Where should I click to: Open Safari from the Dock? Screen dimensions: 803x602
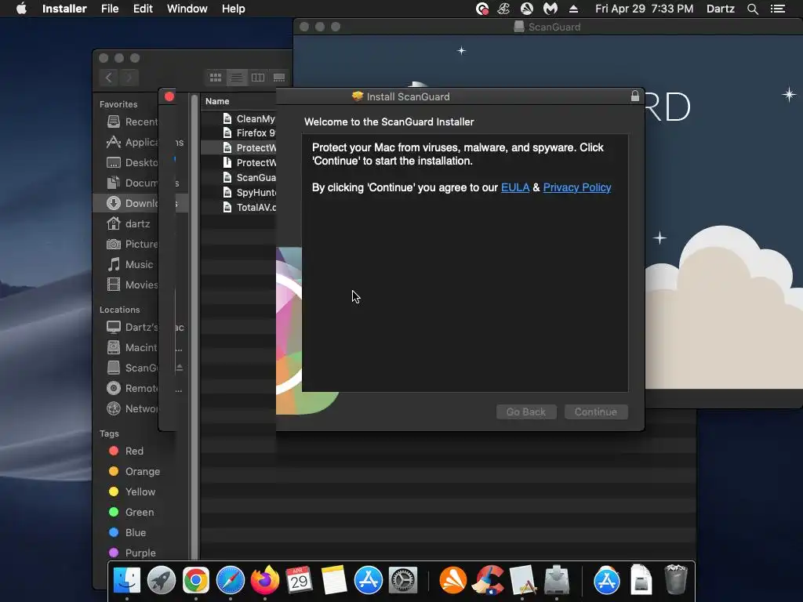[231, 580]
